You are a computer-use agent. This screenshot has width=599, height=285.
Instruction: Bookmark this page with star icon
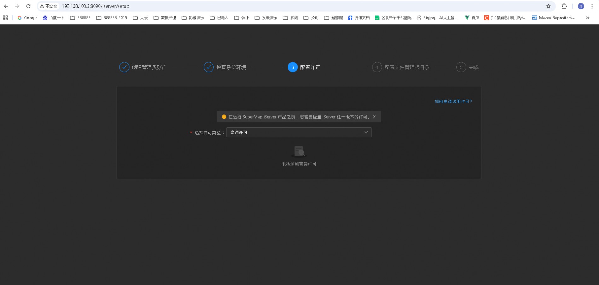(x=548, y=6)
